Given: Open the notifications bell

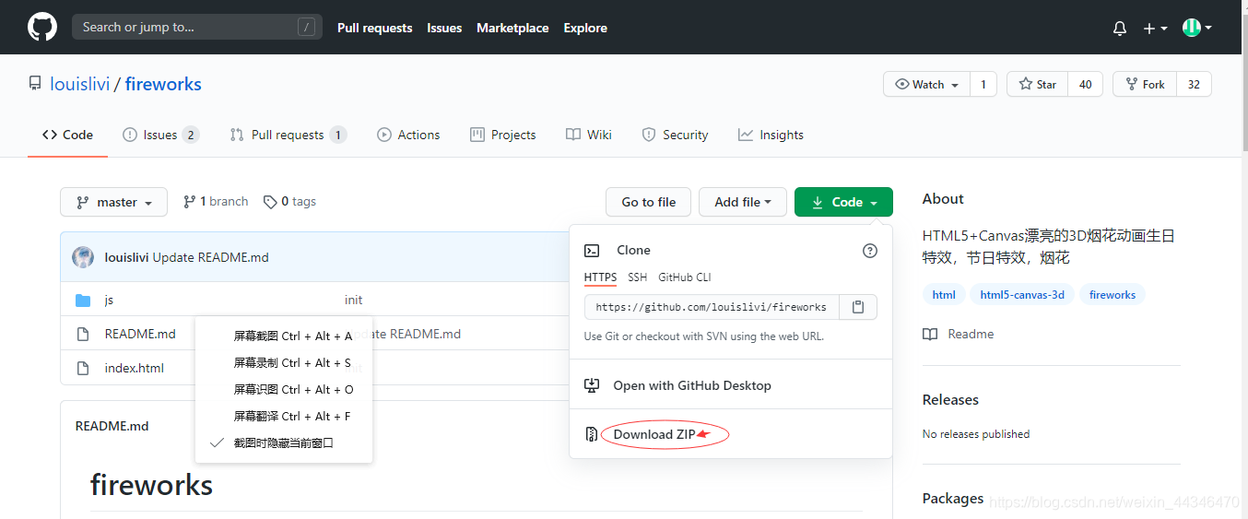Looking at the screenshot, I should coord(1120,29).
